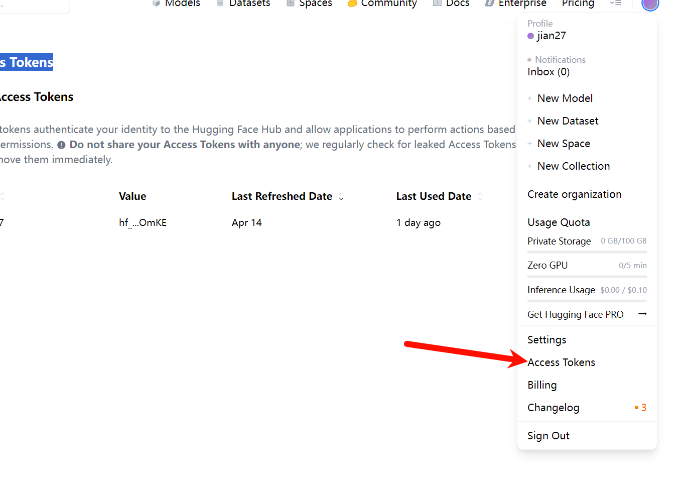
Task: Click the Private Storage label
Action: pyautogui.click(x=559, y=241)
